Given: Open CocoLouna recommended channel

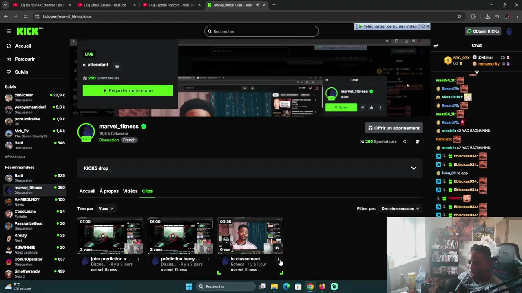Looking at the screenshot, I should tap(35, 214).
